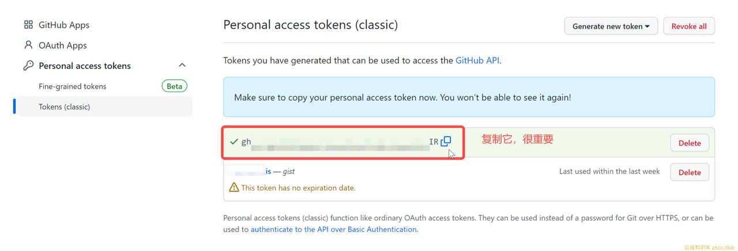
Task: Open OAuth Apps in the sidebar
Action: (62, 45)
